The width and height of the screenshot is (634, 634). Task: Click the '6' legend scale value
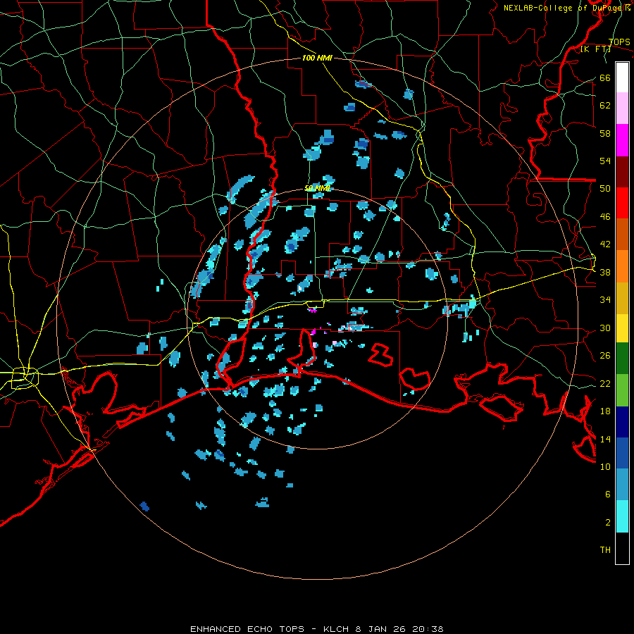click(607, 494)
